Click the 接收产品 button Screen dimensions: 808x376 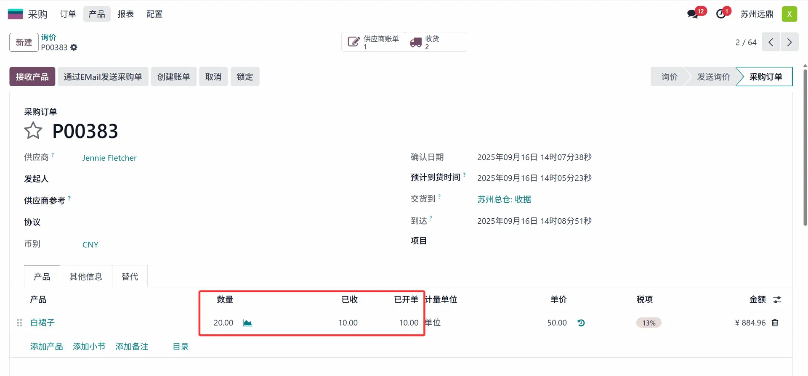click(x=32, y=77)
